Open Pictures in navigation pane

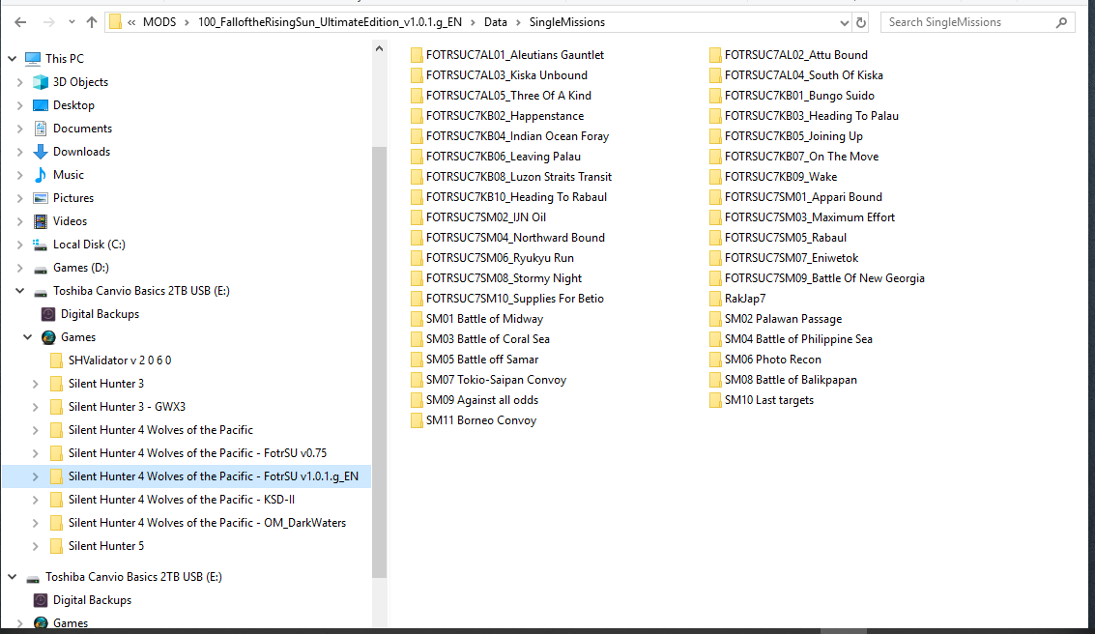point(73,198)
